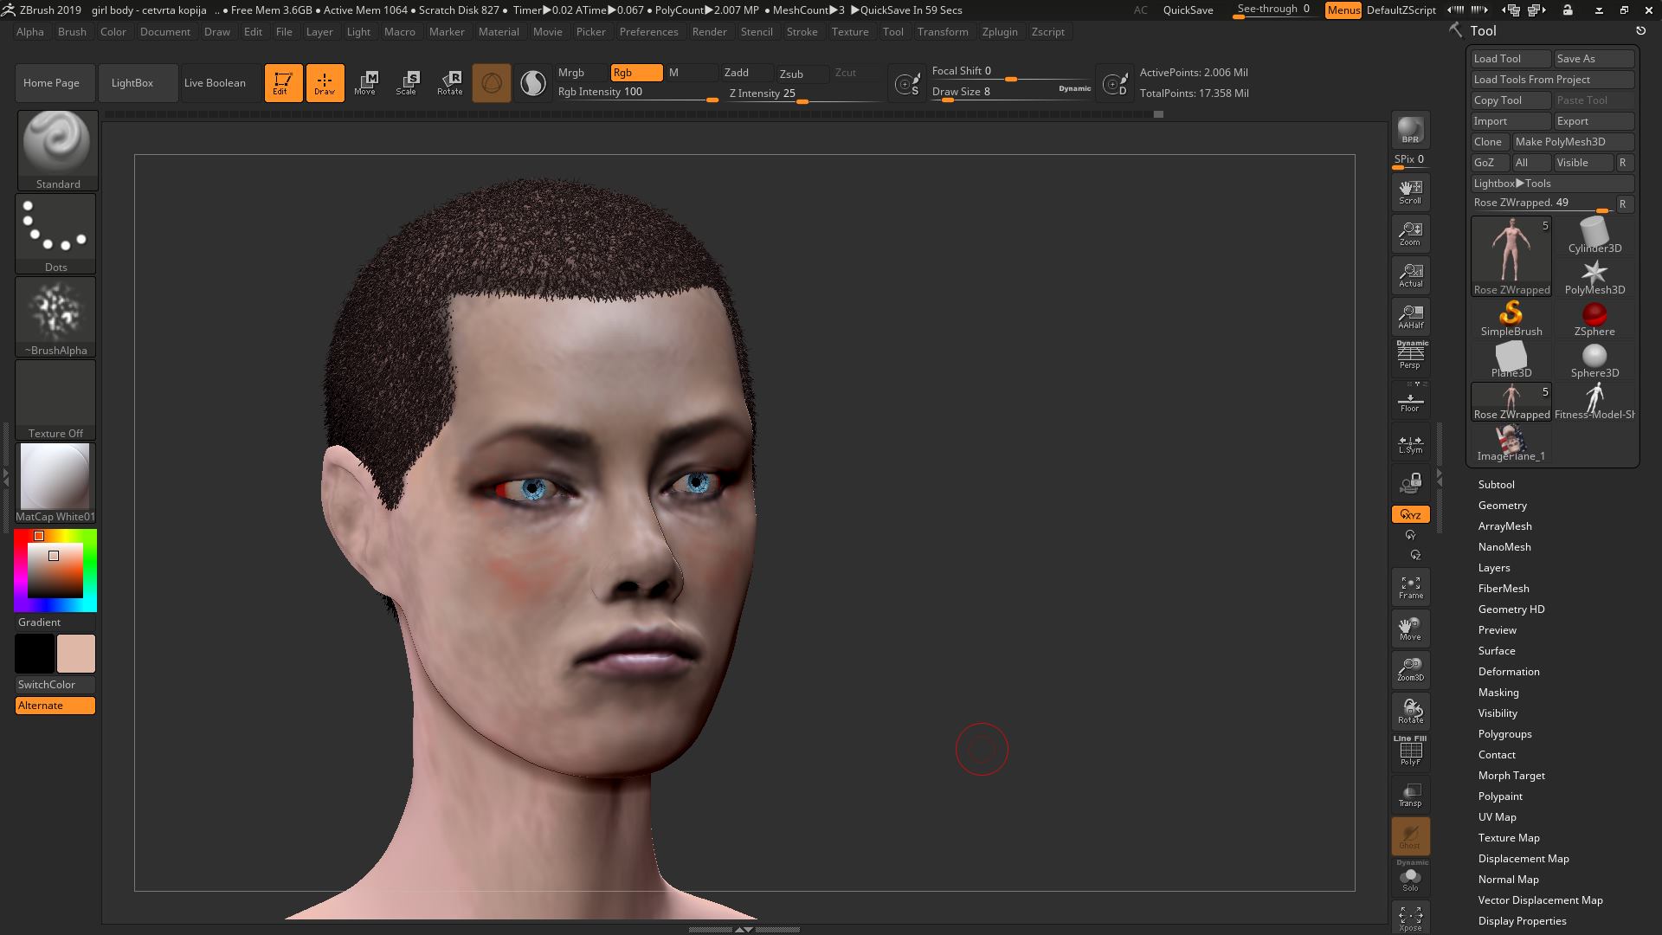Expand the Subtool palette section

1496,485
